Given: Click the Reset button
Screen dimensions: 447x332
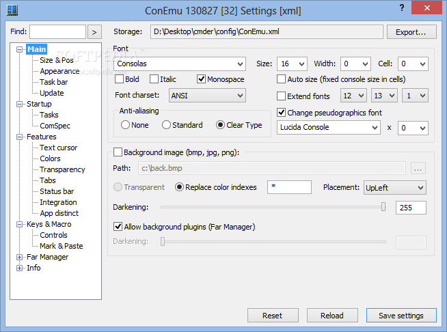Looking at the screenshot, I should (x=273, y=316).
